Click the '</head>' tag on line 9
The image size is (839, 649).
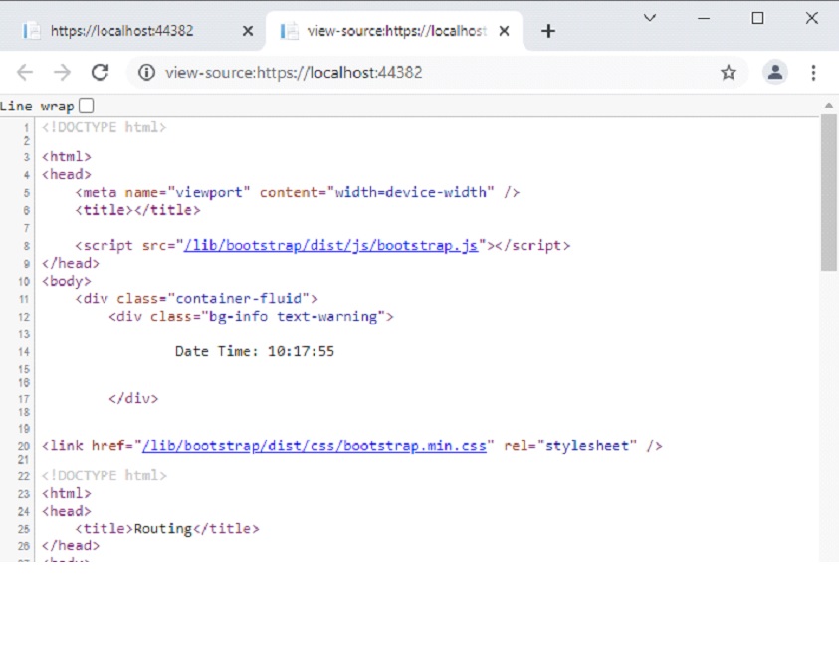(71, 263)
